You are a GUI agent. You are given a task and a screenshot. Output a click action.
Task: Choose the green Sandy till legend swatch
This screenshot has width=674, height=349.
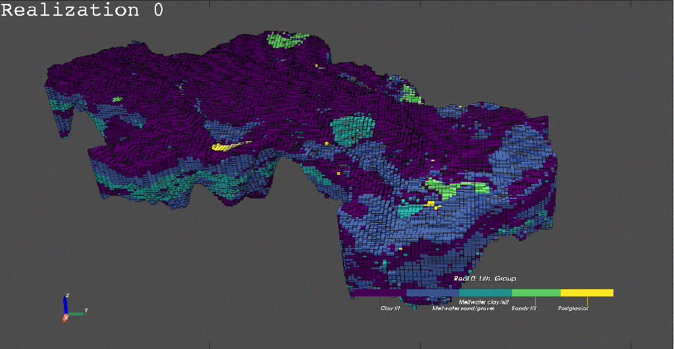[536, 292]
